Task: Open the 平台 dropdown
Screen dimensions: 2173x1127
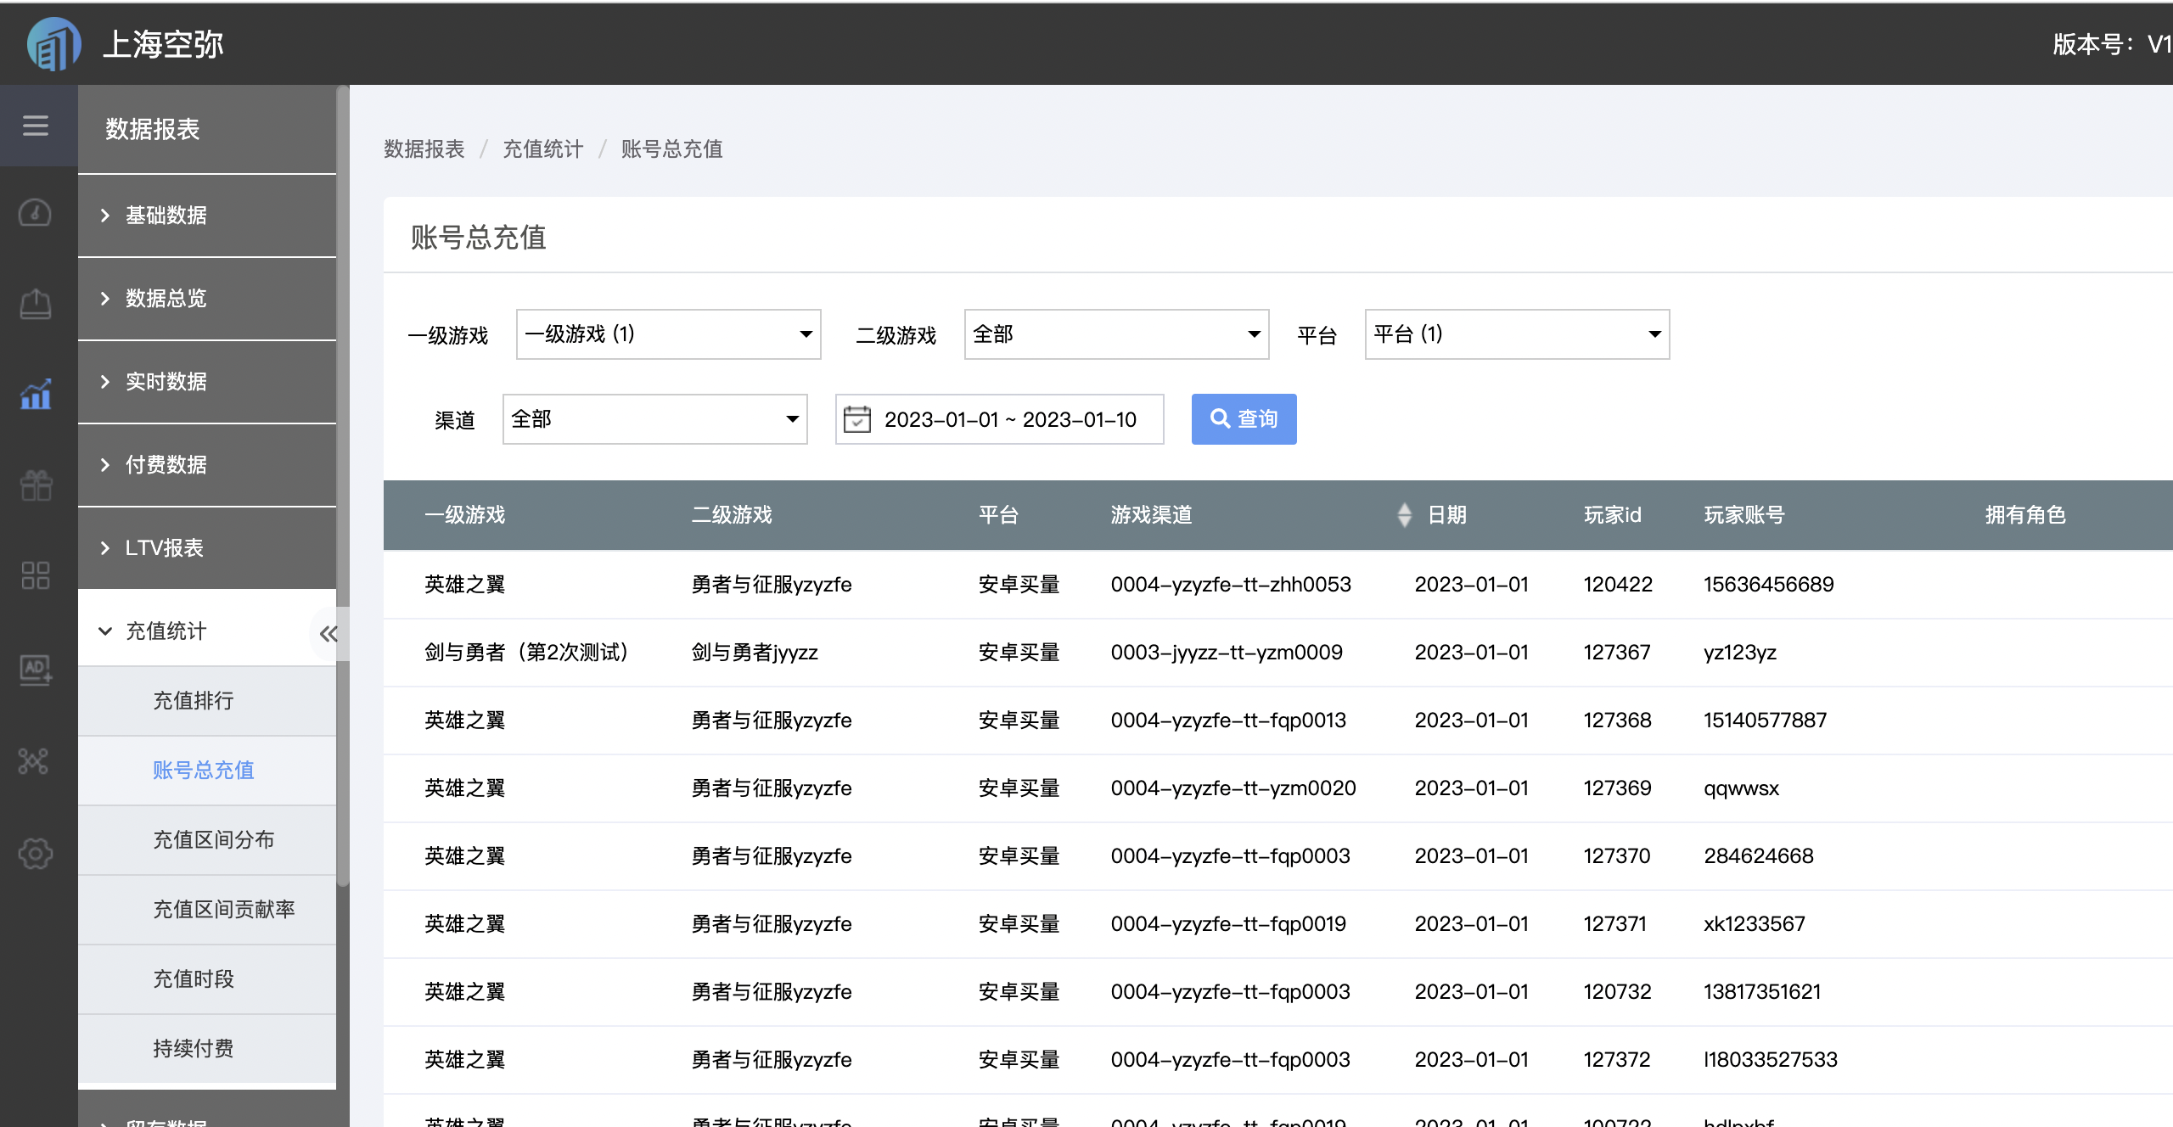Action: point(1518,334)
